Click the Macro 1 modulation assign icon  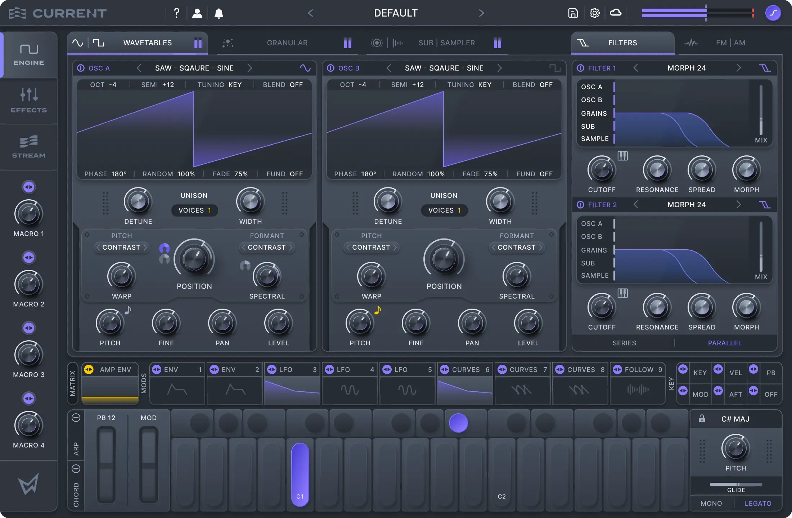click(x=29, y=187)
